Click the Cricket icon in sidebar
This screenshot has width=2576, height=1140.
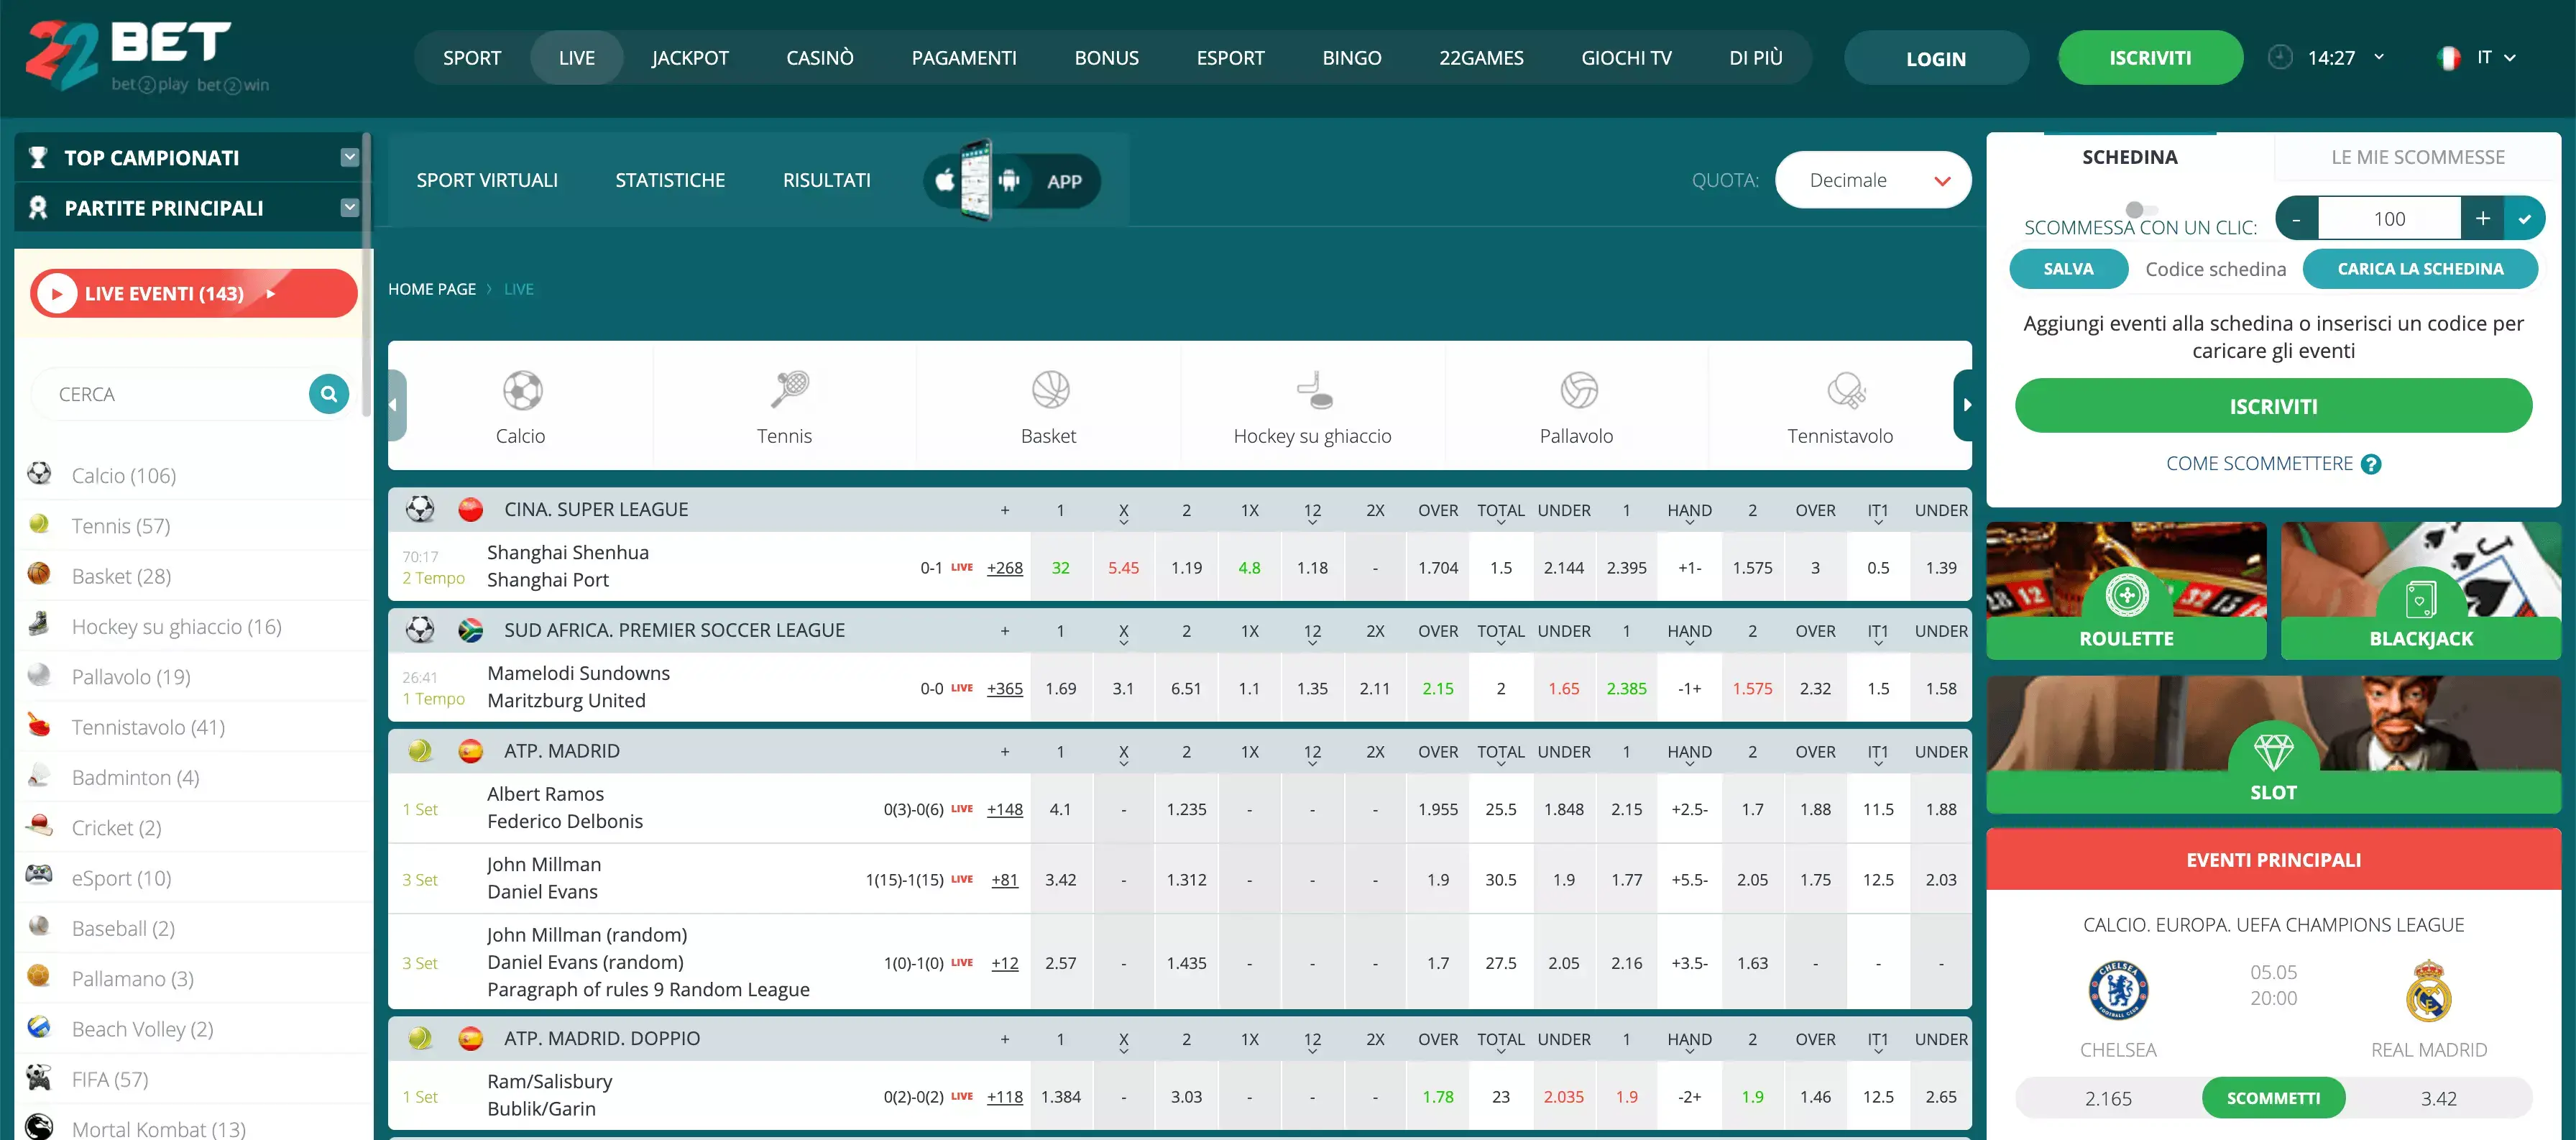(39, 826)
